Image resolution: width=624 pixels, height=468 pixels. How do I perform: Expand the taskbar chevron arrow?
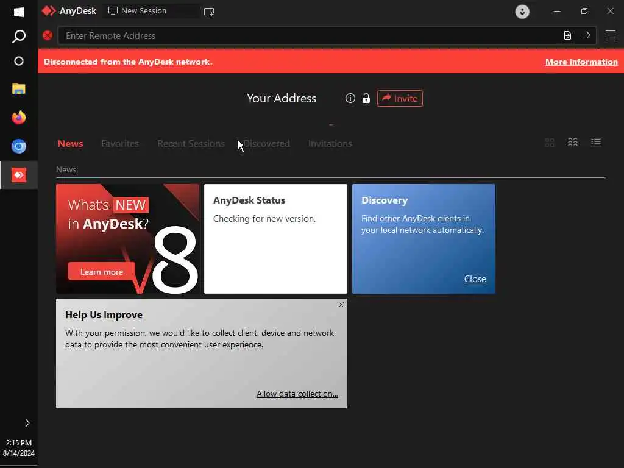click(x=27, y=423)
